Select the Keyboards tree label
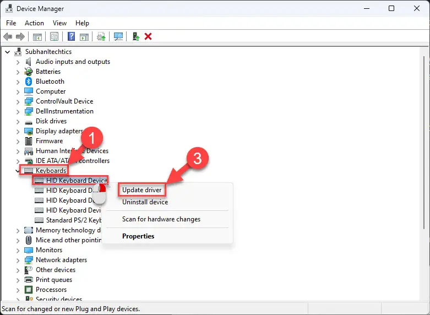 tap(51, 171)
